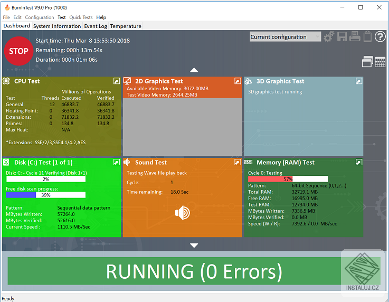Open the Help menu
This screenshot has width=389, height=302.
pyautogui.click(x=101, y=17)
